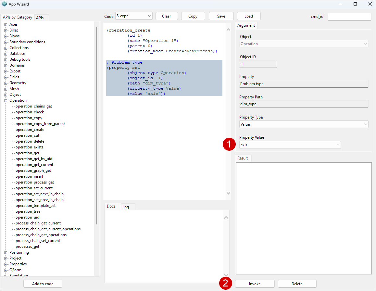Collapse the Operation tree category

pyautogui.click(x=6, y=100)
